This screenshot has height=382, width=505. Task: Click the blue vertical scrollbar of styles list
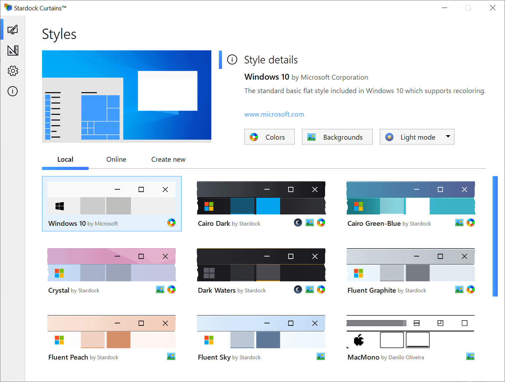tap(495, 236)
